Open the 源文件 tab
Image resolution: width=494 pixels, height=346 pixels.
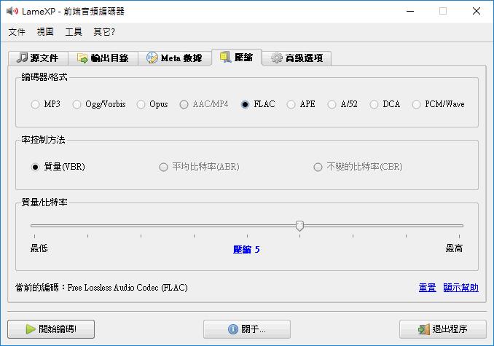[x=38, y=58]
